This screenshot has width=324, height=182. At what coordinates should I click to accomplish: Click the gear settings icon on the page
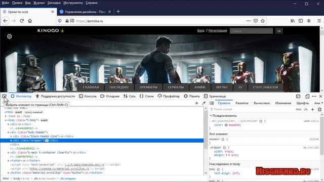[9, 36]
